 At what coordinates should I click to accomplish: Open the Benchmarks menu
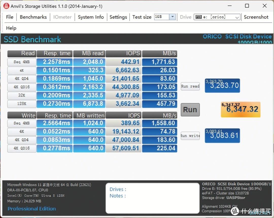pos(33,17)
